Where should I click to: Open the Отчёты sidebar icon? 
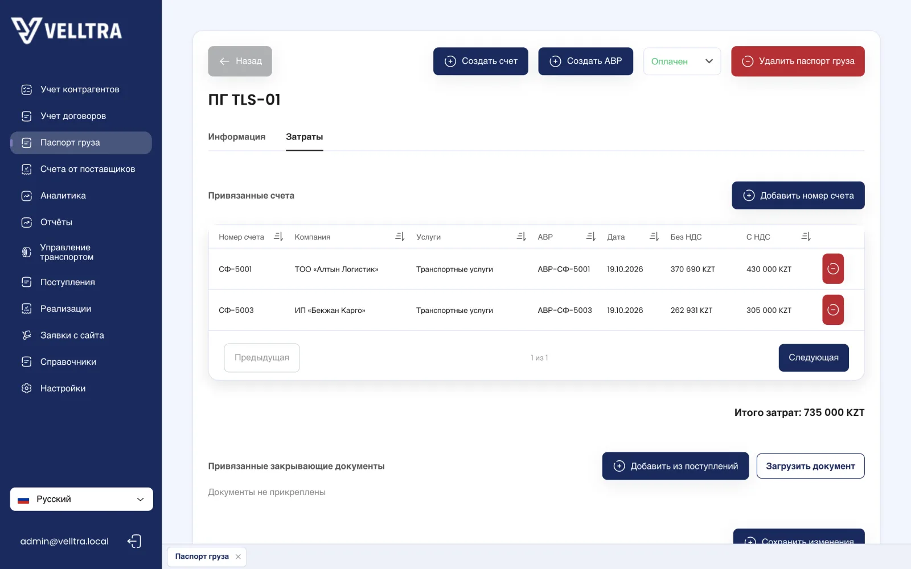tap(27, 222)
